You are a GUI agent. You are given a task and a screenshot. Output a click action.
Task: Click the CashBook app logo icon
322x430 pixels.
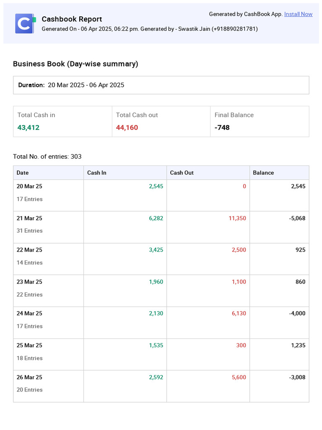pyautogui.click(x=26, y=24)
